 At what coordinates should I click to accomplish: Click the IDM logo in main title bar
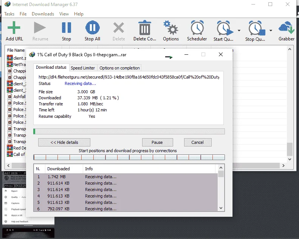8,4
